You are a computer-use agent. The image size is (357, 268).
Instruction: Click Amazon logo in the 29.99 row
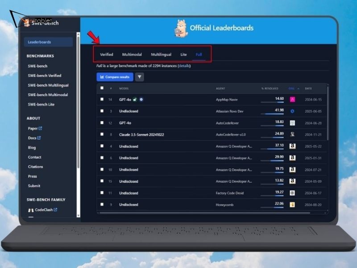click(292, 158)
